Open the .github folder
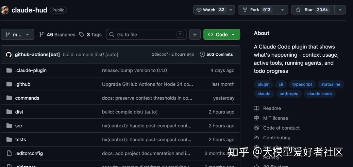 23,84
